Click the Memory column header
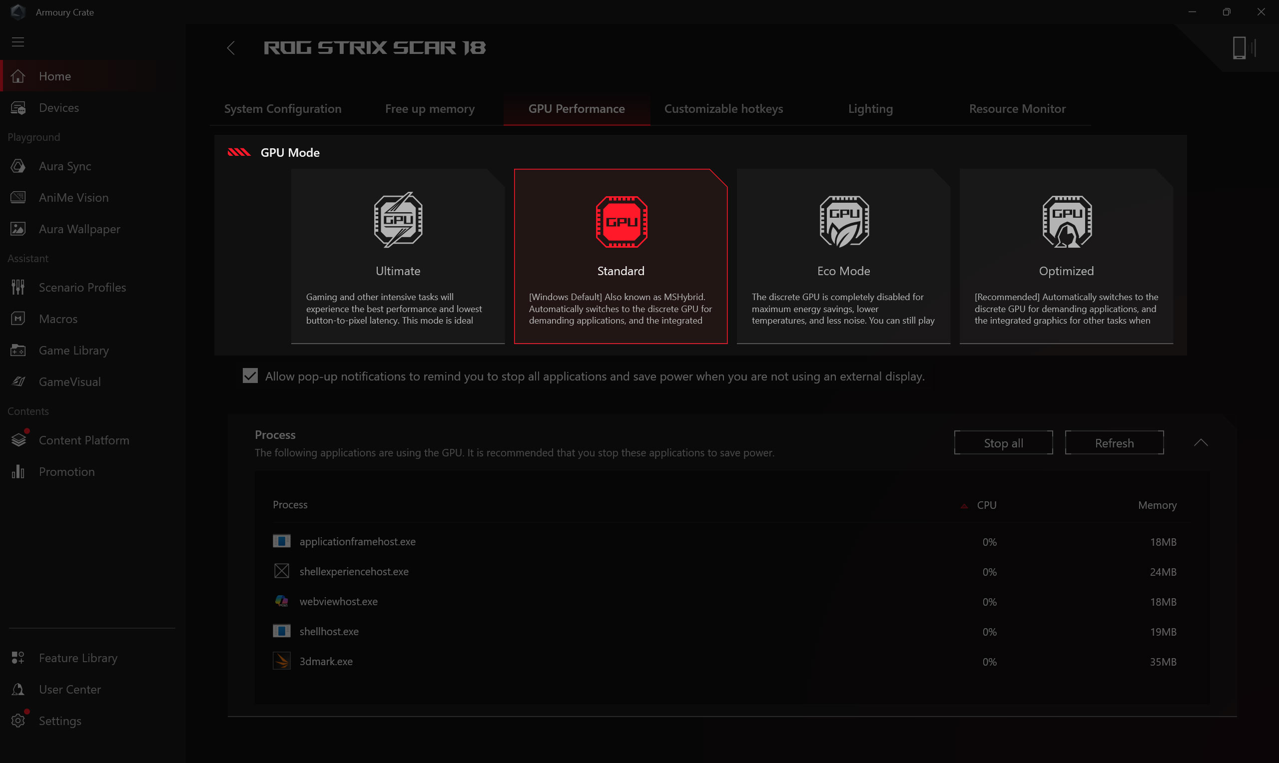 [x=1157, y=505]
